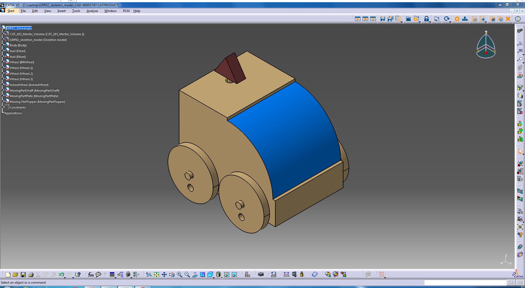This screenshot has width=525, height=288.
Task: Toggle Swap Visible Space icon
Action: point(234,275)
